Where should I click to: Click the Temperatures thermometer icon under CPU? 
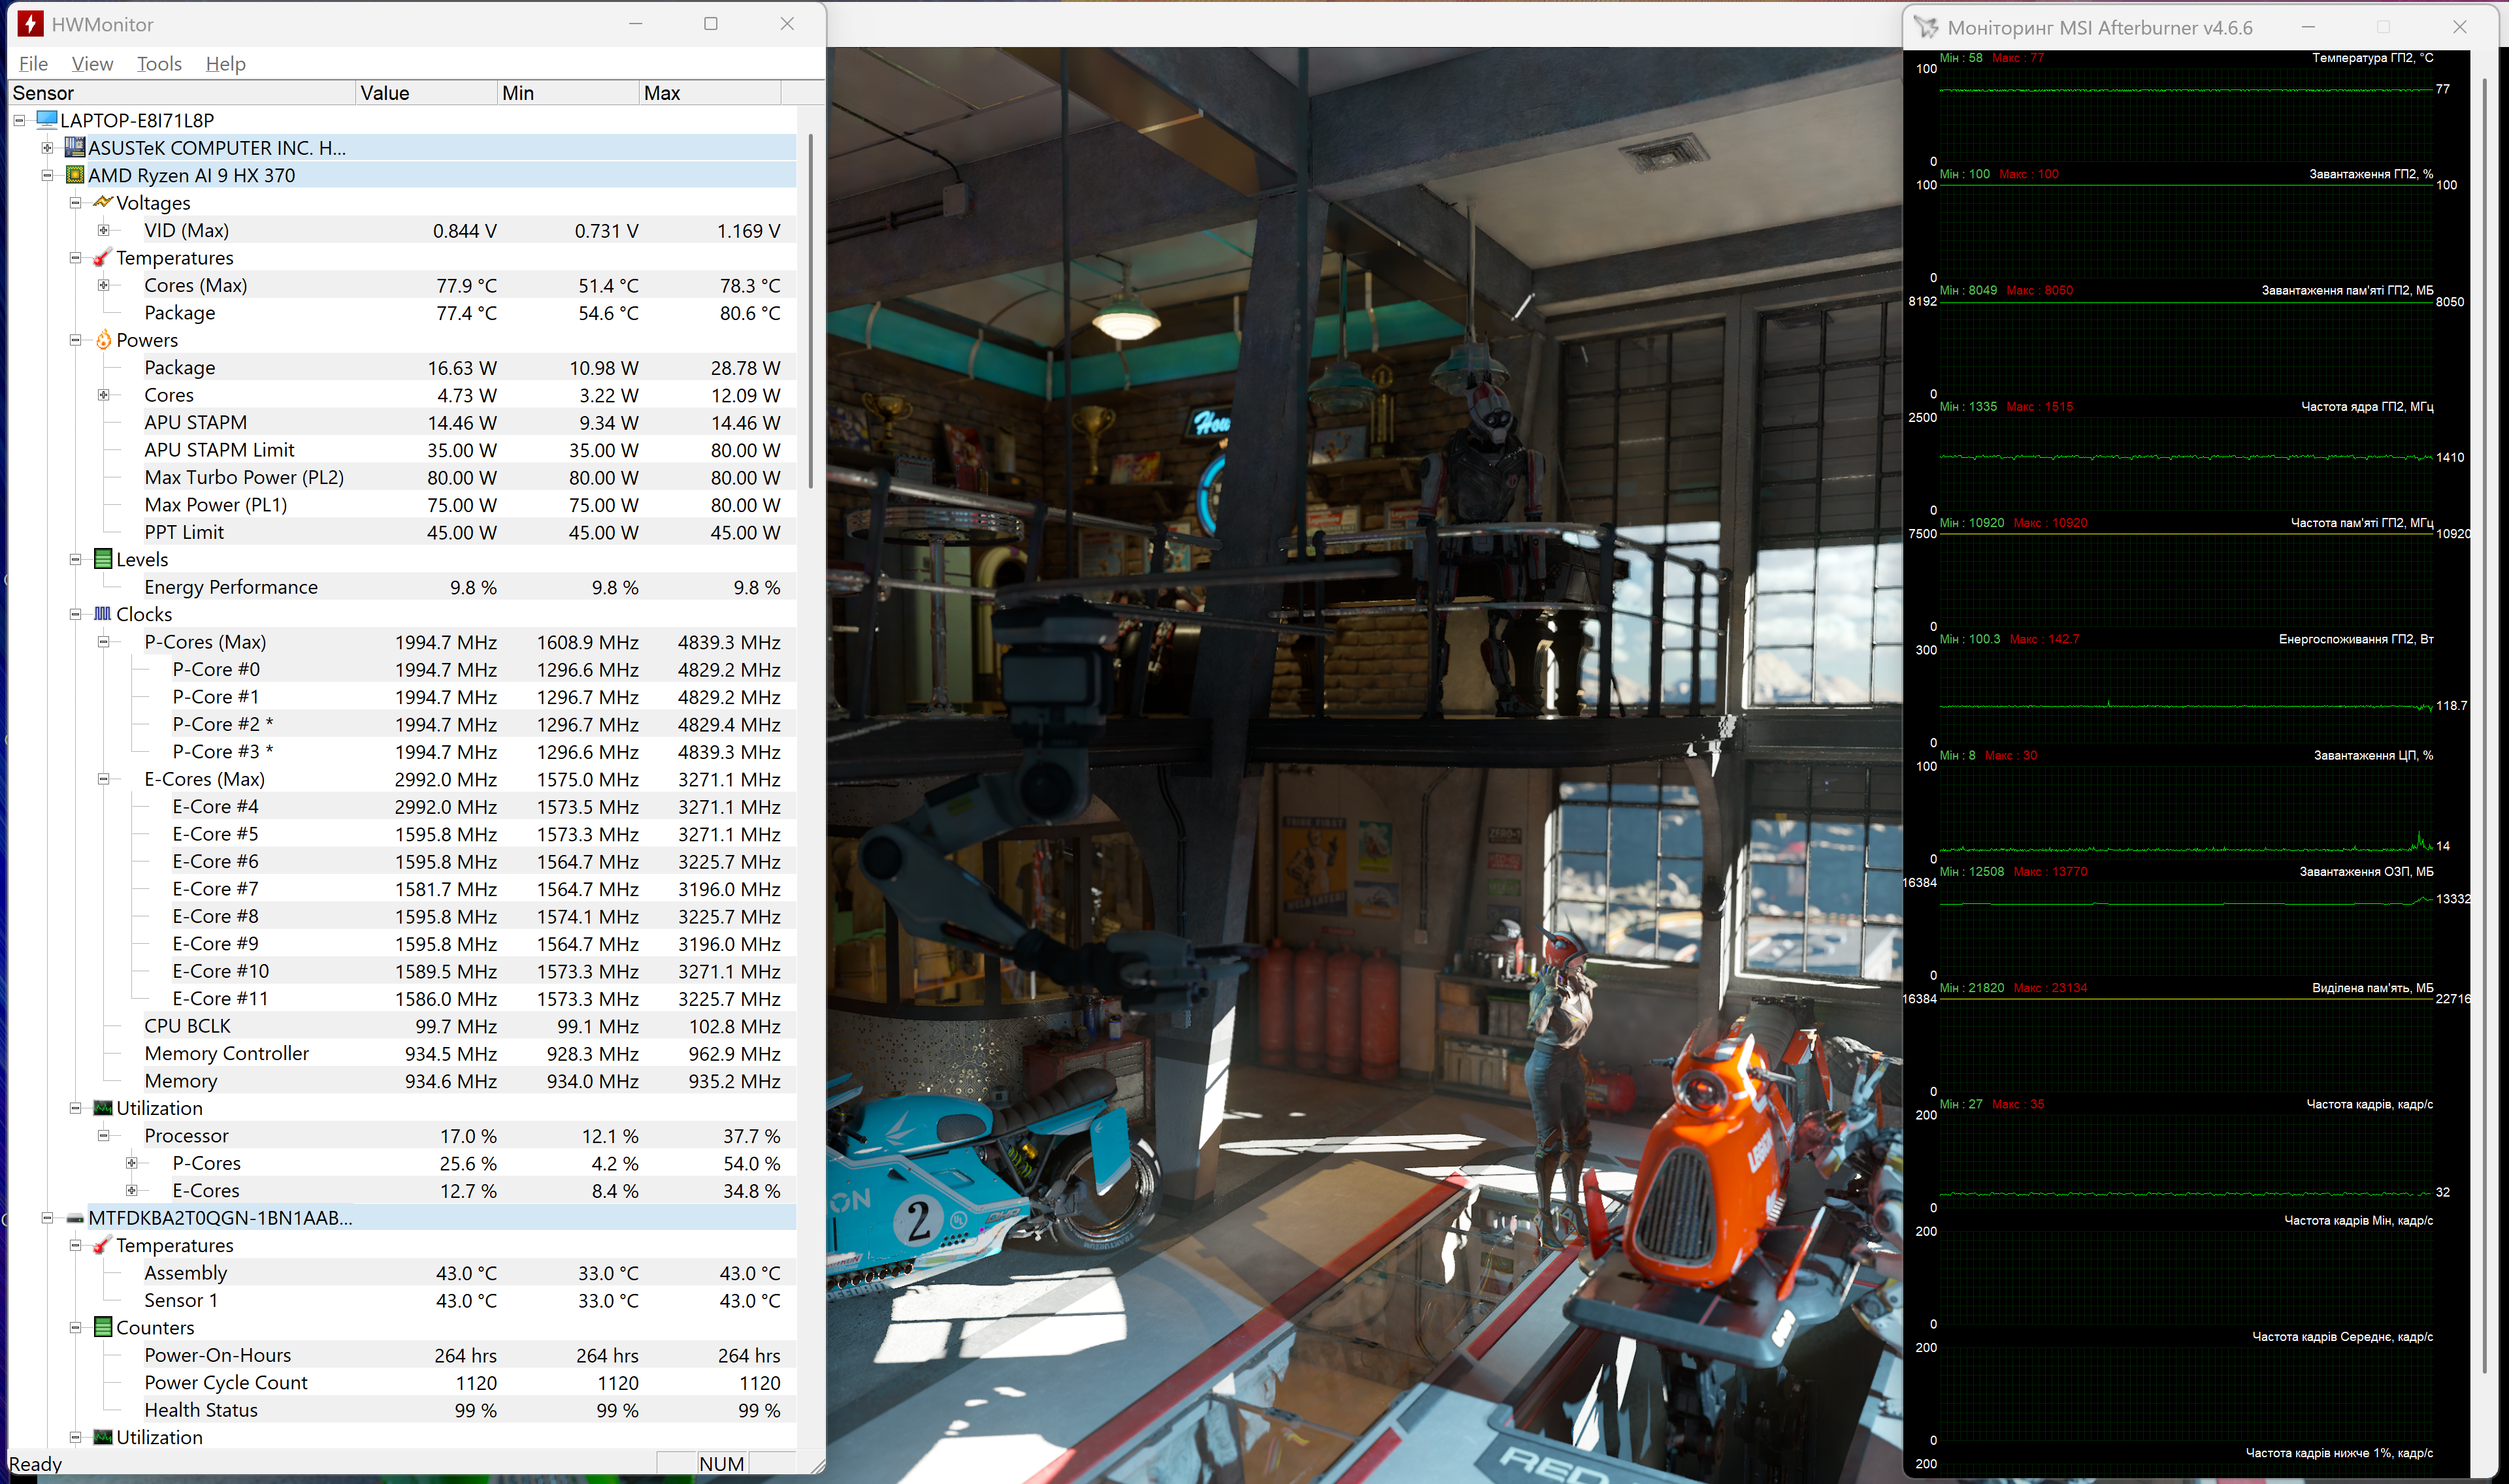point(102,258)
